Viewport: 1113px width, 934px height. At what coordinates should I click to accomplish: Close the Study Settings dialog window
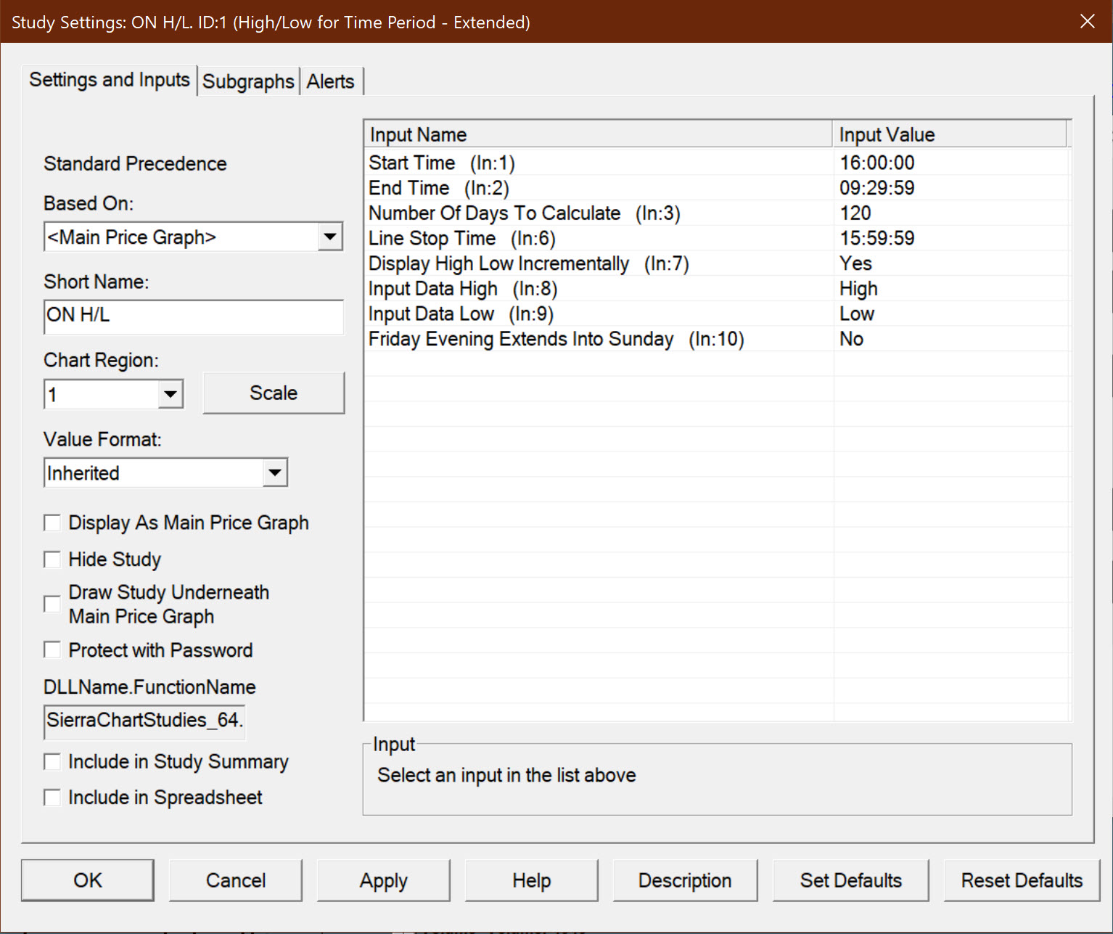(x=1087, y=22)
